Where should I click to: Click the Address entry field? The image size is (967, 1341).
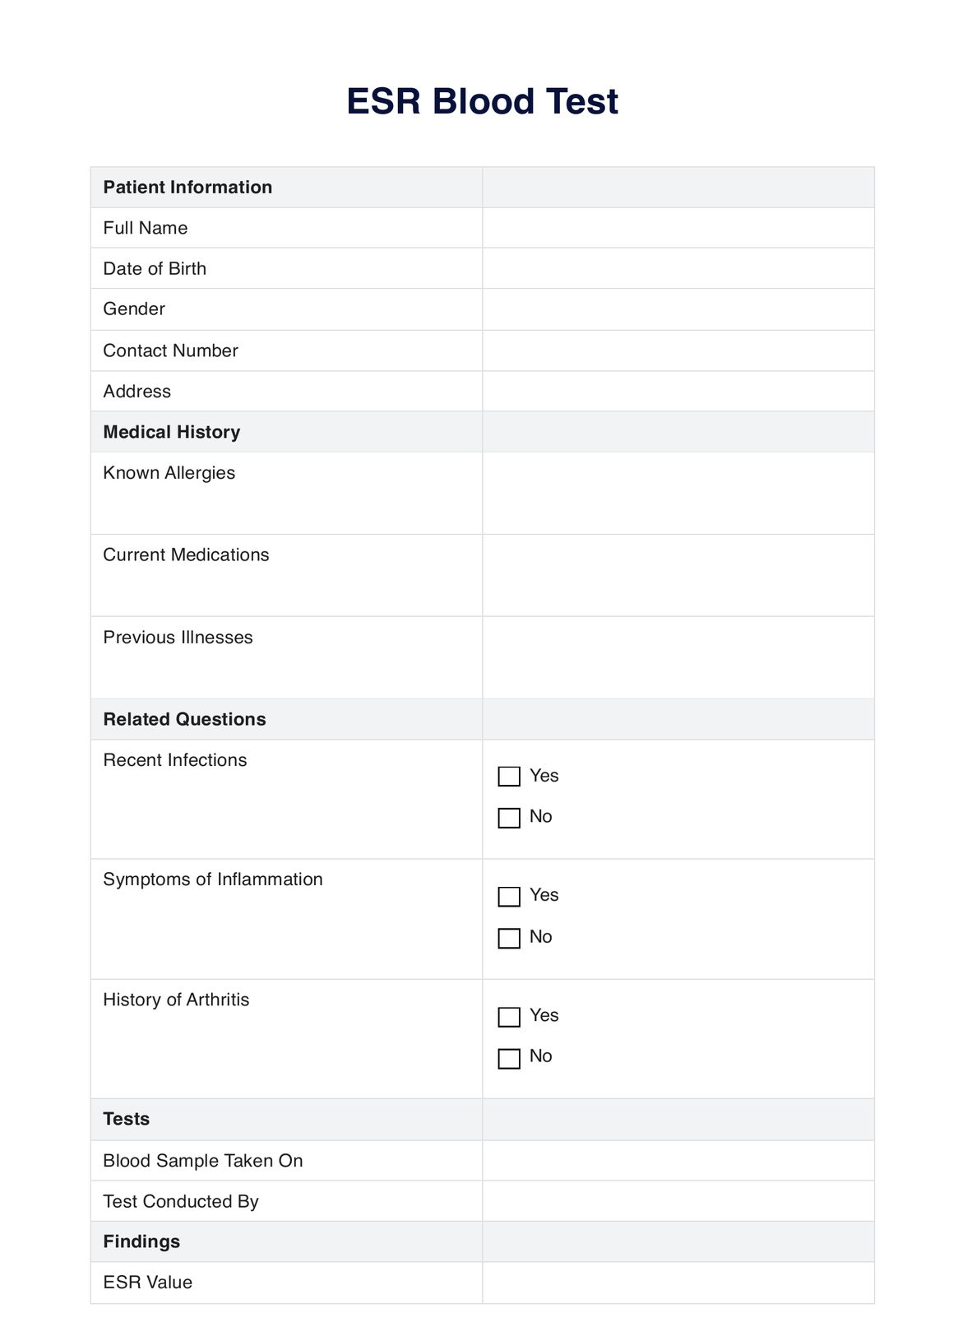[x=678, y=392]
